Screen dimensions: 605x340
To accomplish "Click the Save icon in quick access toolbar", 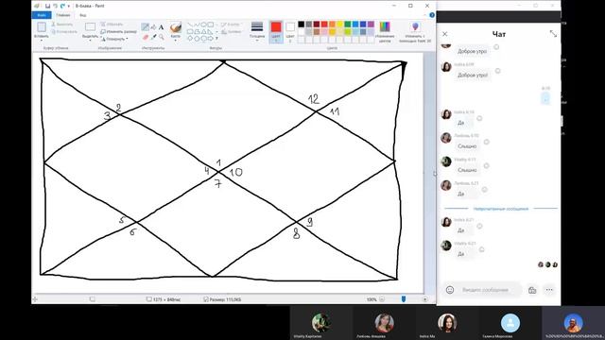I will click(x=48, y=6).
